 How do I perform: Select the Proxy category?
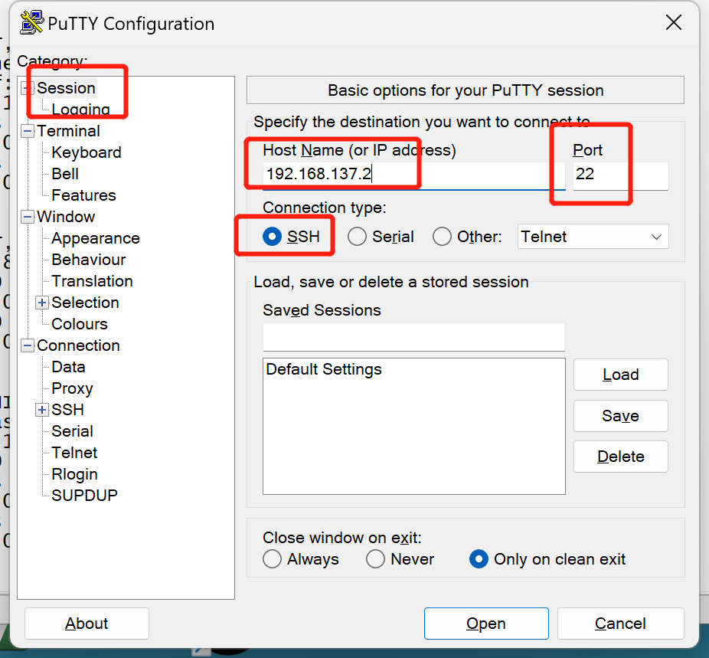72,388
